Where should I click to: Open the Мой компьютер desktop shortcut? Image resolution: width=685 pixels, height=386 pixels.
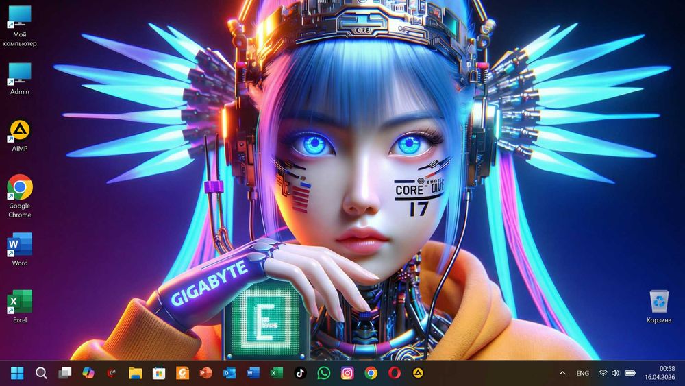[20, 26]
